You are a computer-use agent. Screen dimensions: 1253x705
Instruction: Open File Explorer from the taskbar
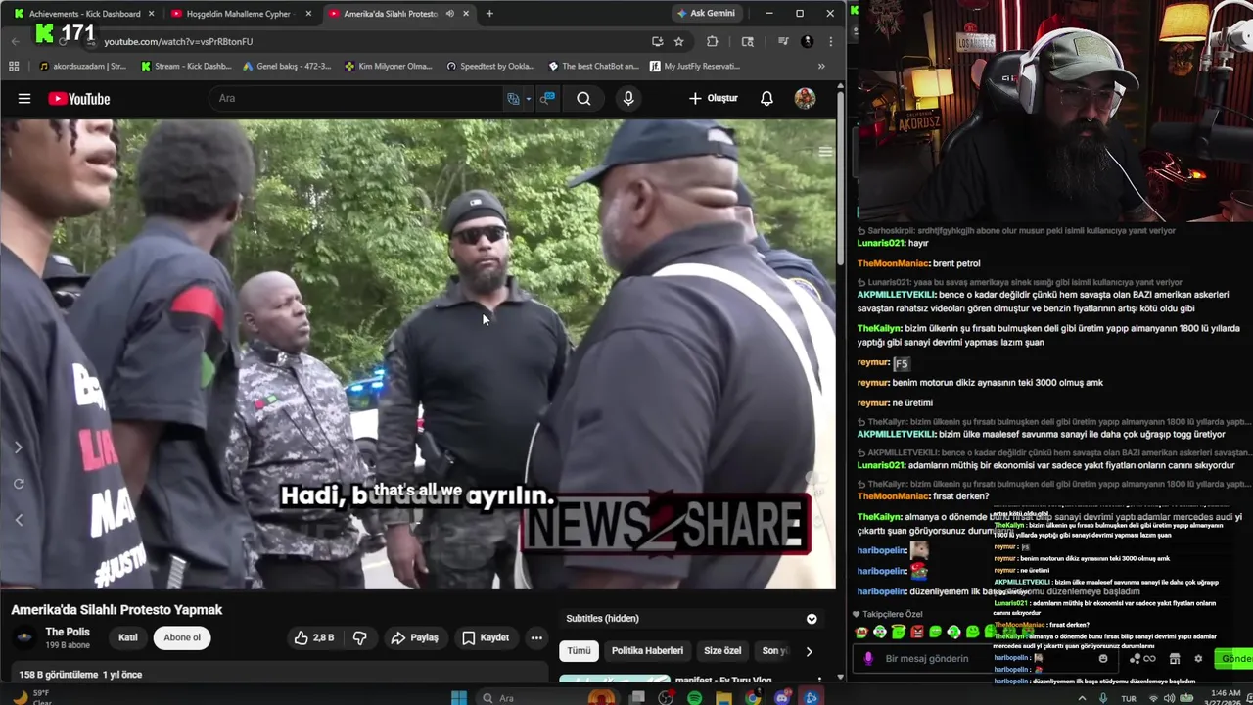pos(723,698)
